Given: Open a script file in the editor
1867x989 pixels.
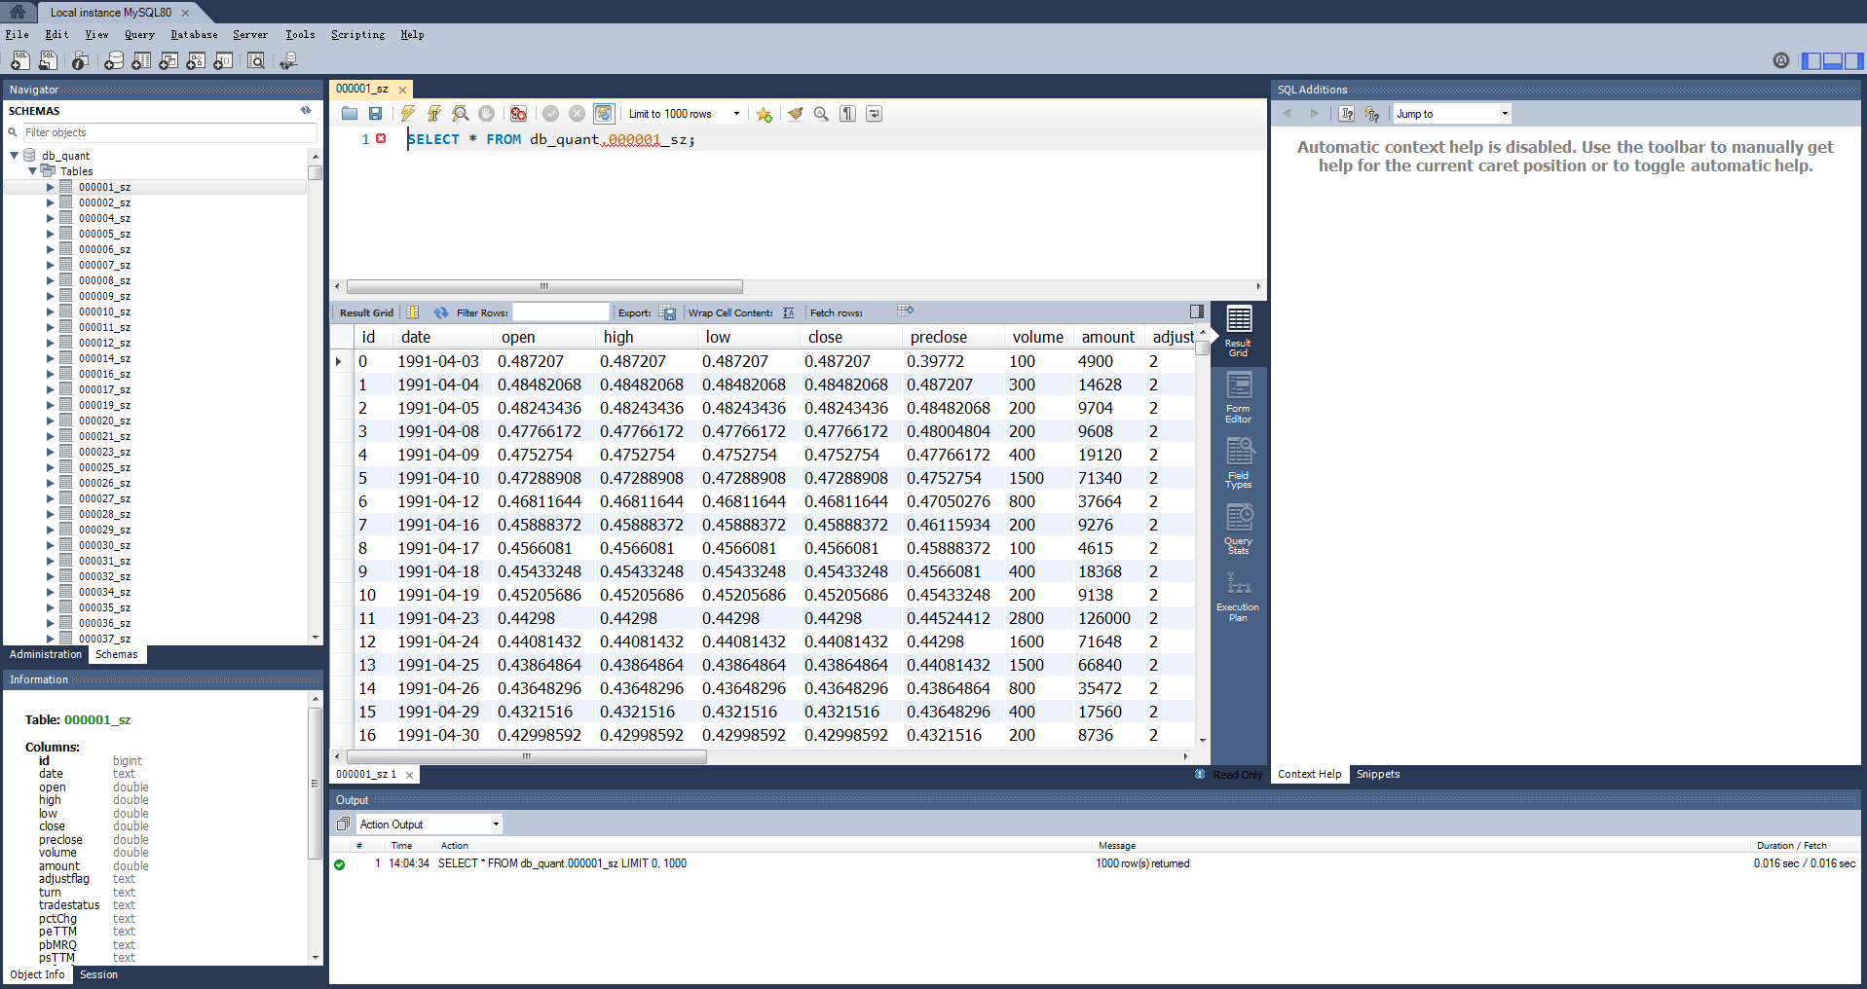Looking at the screenshot, I should [350, 114].
